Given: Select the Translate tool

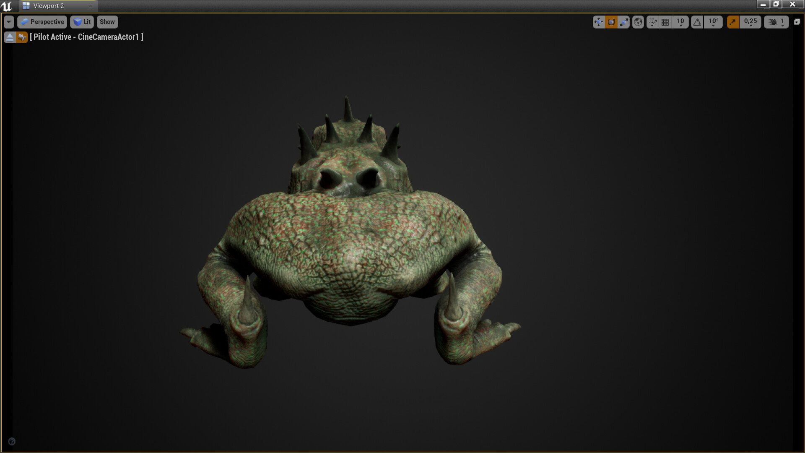Looking at the screenshot, I should [599, 22].
